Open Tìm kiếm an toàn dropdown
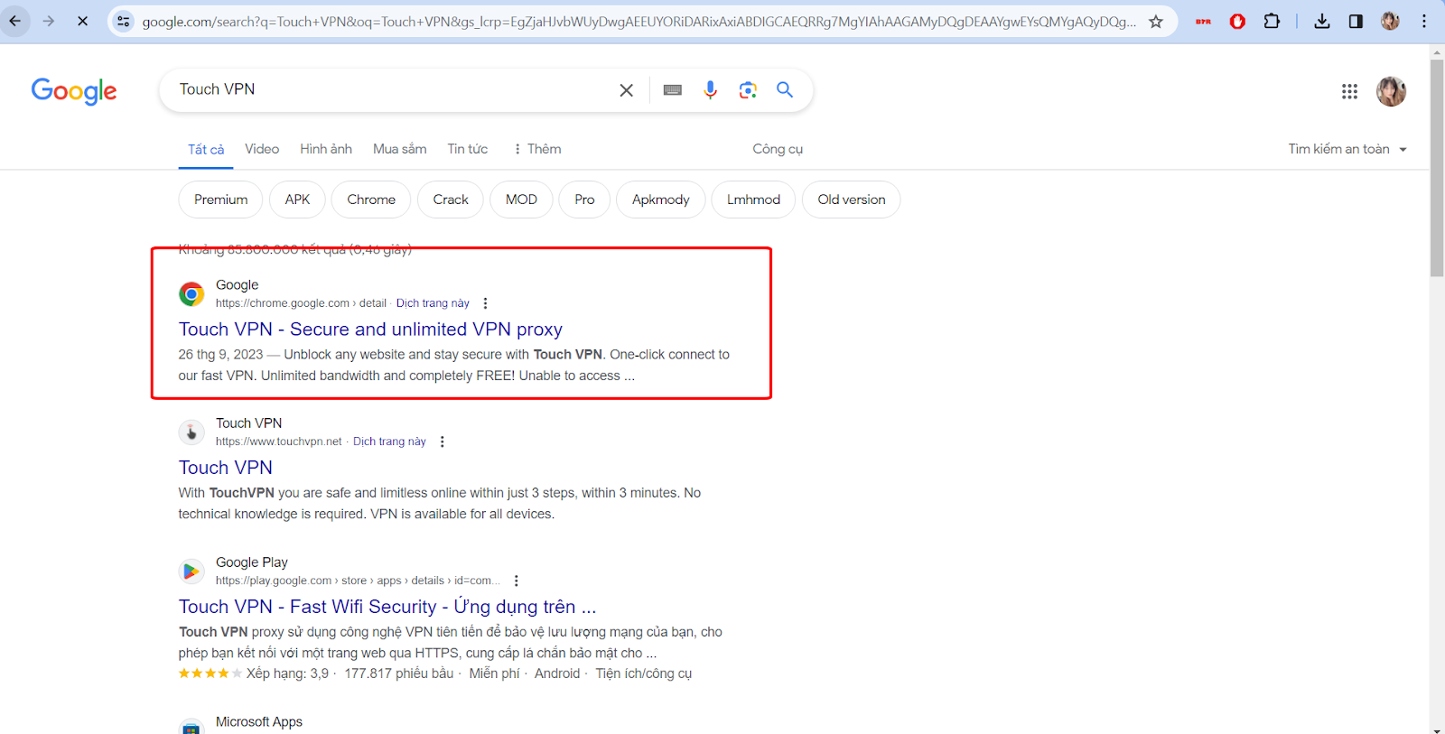Image resolution: width=1445 pixels, height=734 pixels. [x=1347, y=149]
